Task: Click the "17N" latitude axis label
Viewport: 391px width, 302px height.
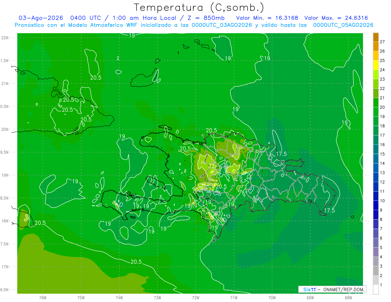Action: [x=5, y=267]
